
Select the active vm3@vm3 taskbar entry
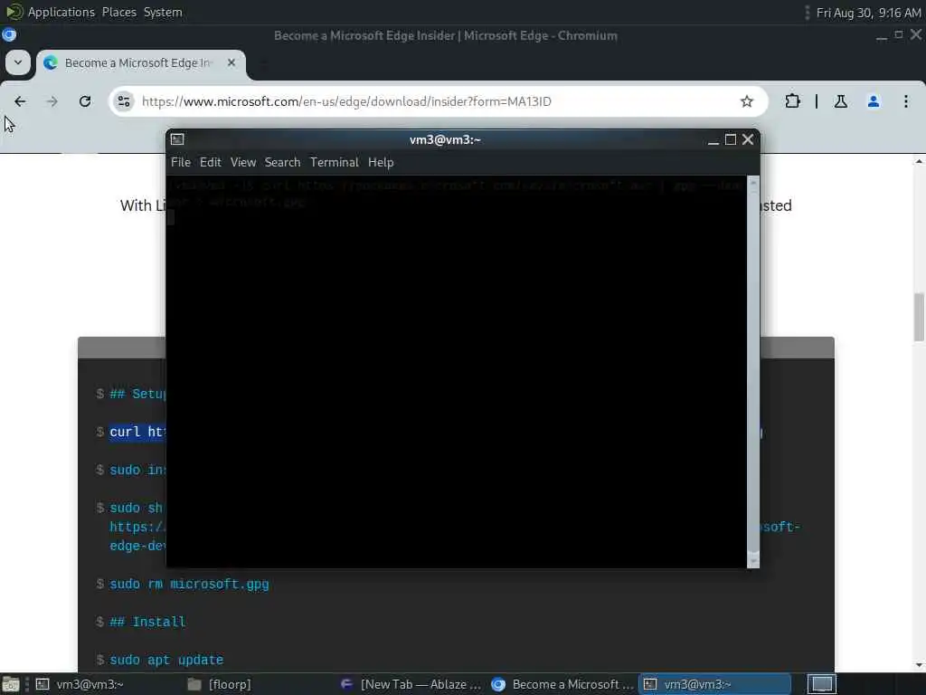pyautogui.click(x=714, y=684)
